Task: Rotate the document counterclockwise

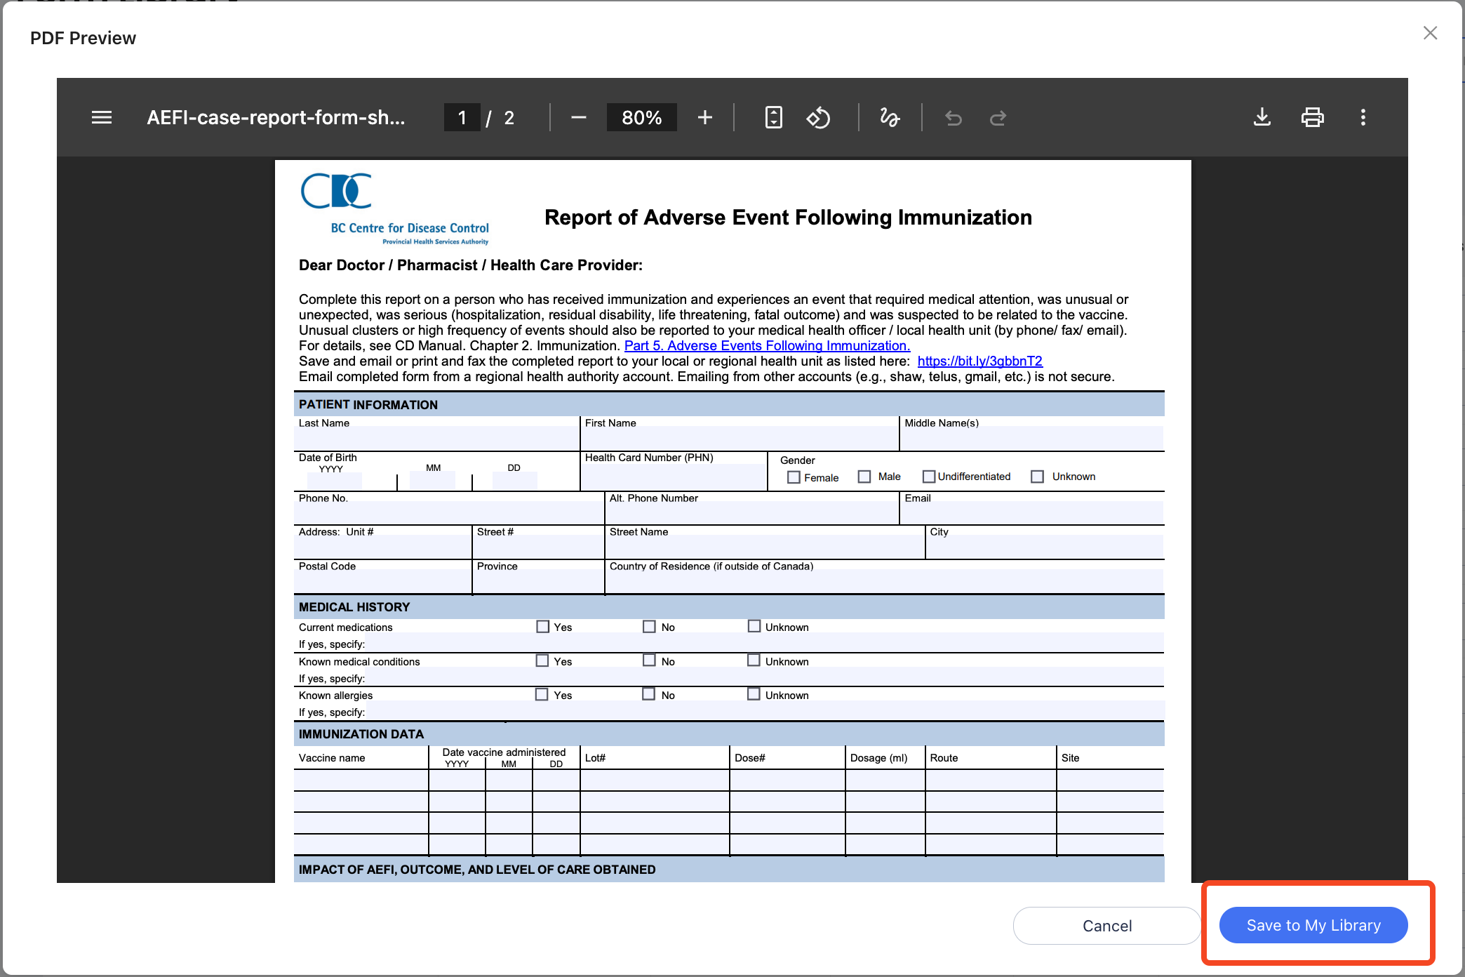Action: pos(818,117)
